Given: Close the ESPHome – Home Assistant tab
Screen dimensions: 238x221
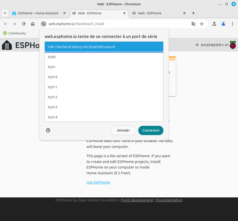Looking at the screenshot, I should (x=64, y=13).
